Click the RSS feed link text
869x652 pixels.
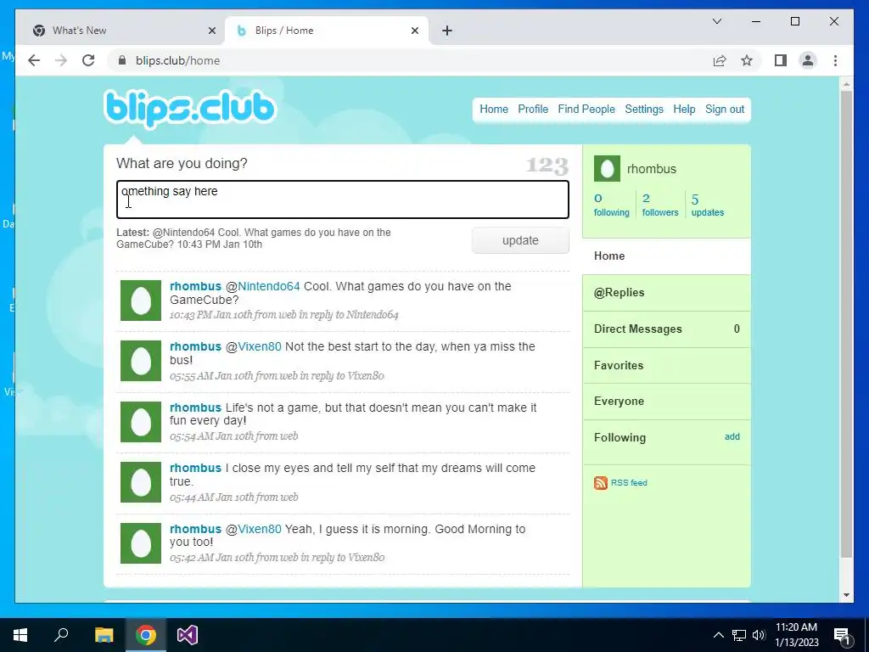629,483
